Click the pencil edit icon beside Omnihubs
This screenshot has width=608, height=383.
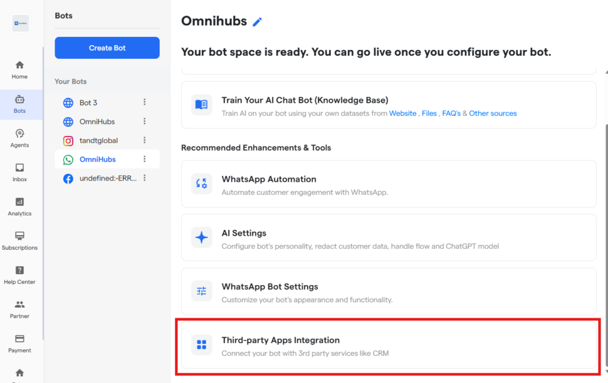(257, 22)
